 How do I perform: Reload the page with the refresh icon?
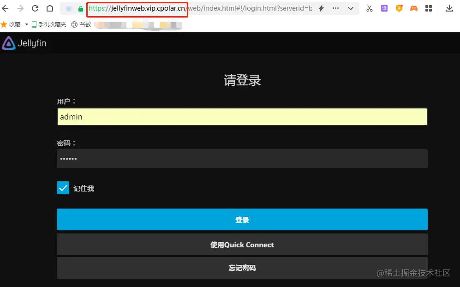(x=35, y=8)
